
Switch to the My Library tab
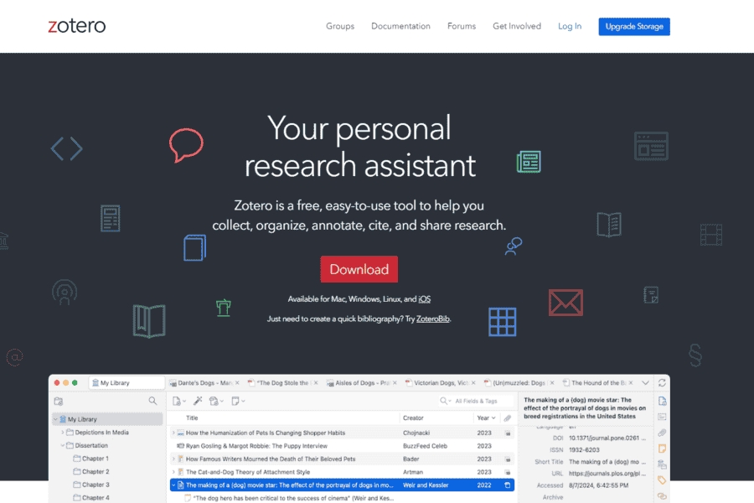[127, 382]
